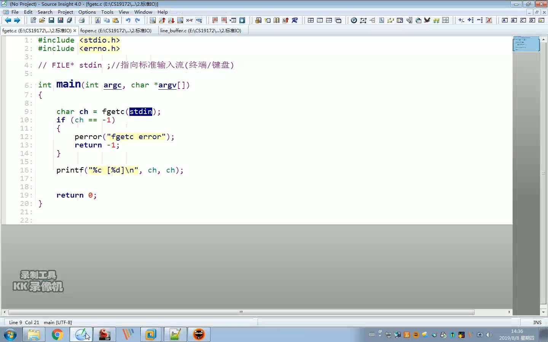548x342 pixels.
Task: Click the main function name
Action: click(x=68, y=84)
